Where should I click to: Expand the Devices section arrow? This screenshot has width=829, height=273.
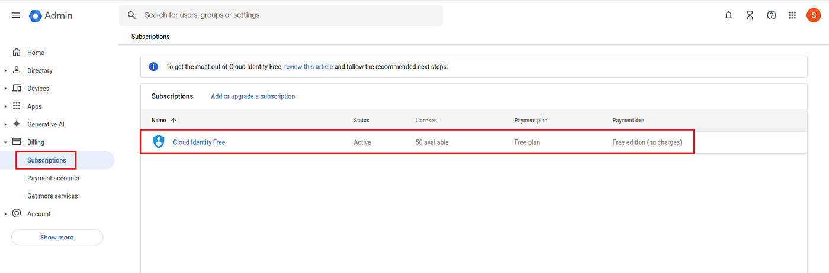tap(5, 89)
